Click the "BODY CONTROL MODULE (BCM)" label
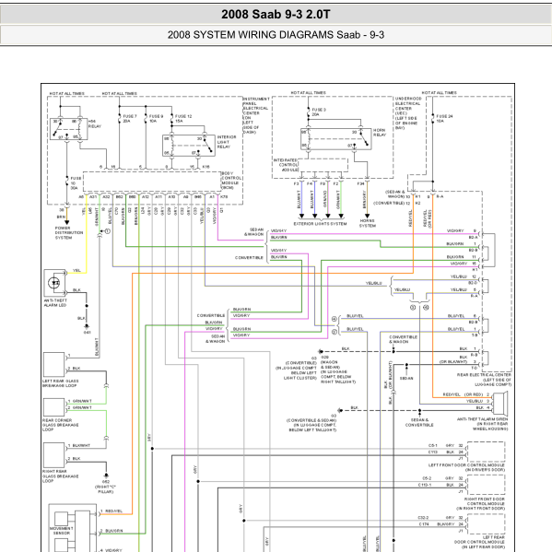Image resolution: width=552 pixels, height=552 pixels. coord(231,181)
